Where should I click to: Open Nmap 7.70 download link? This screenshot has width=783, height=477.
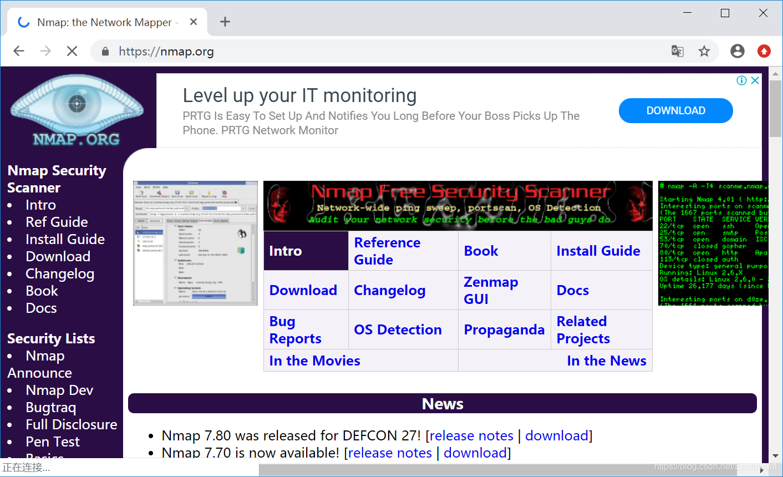[475, 453]
